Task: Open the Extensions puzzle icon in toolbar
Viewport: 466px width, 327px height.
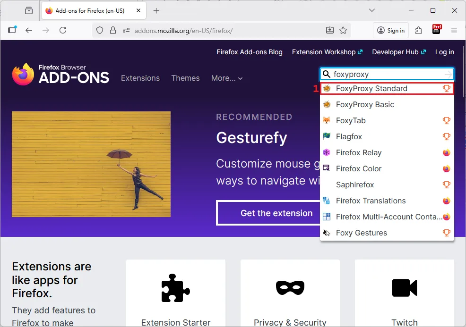Action: (418, 30)
